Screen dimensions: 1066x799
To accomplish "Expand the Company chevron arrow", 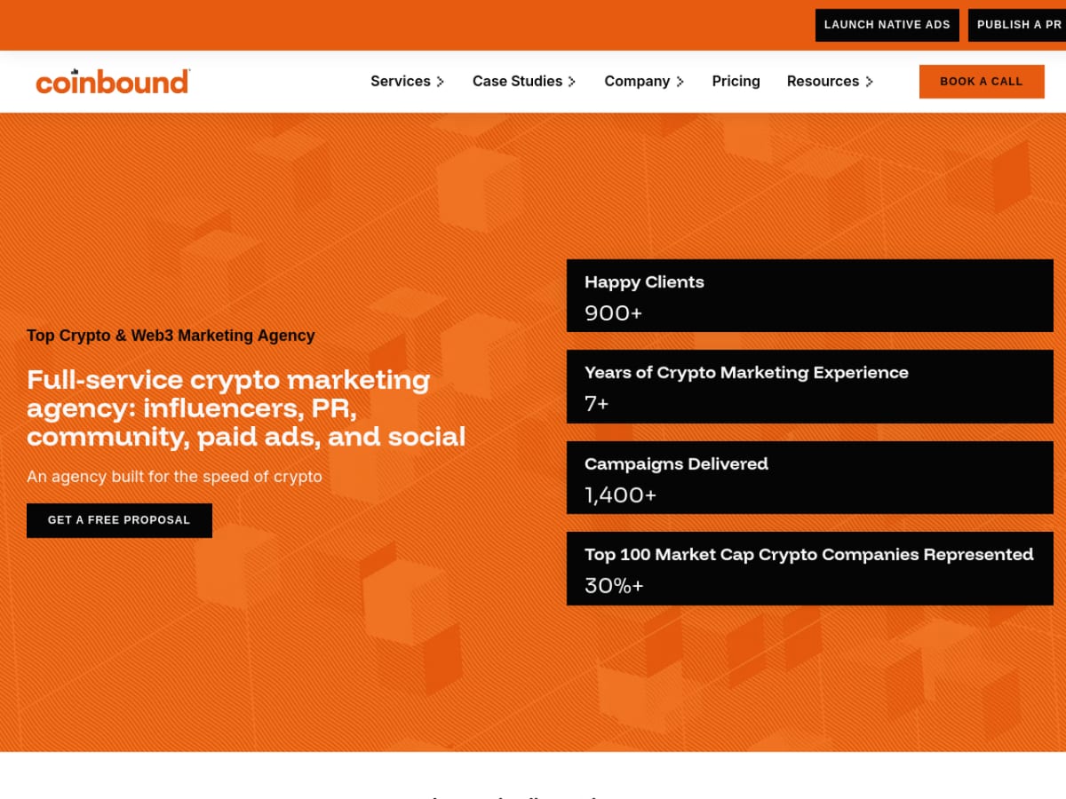I will 680,82.
